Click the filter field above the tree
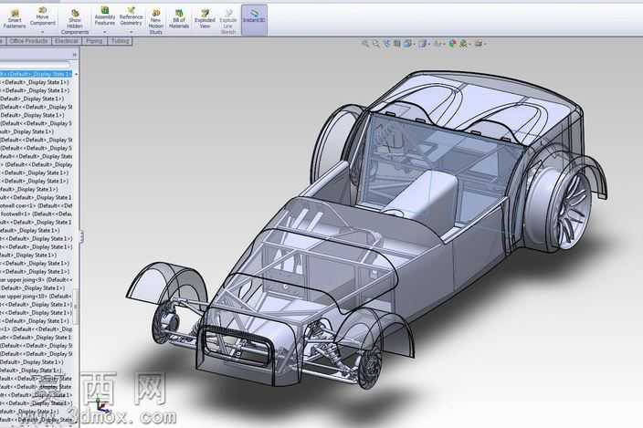Viewport: 643px width, 428px height. click(x=35, y=65)
